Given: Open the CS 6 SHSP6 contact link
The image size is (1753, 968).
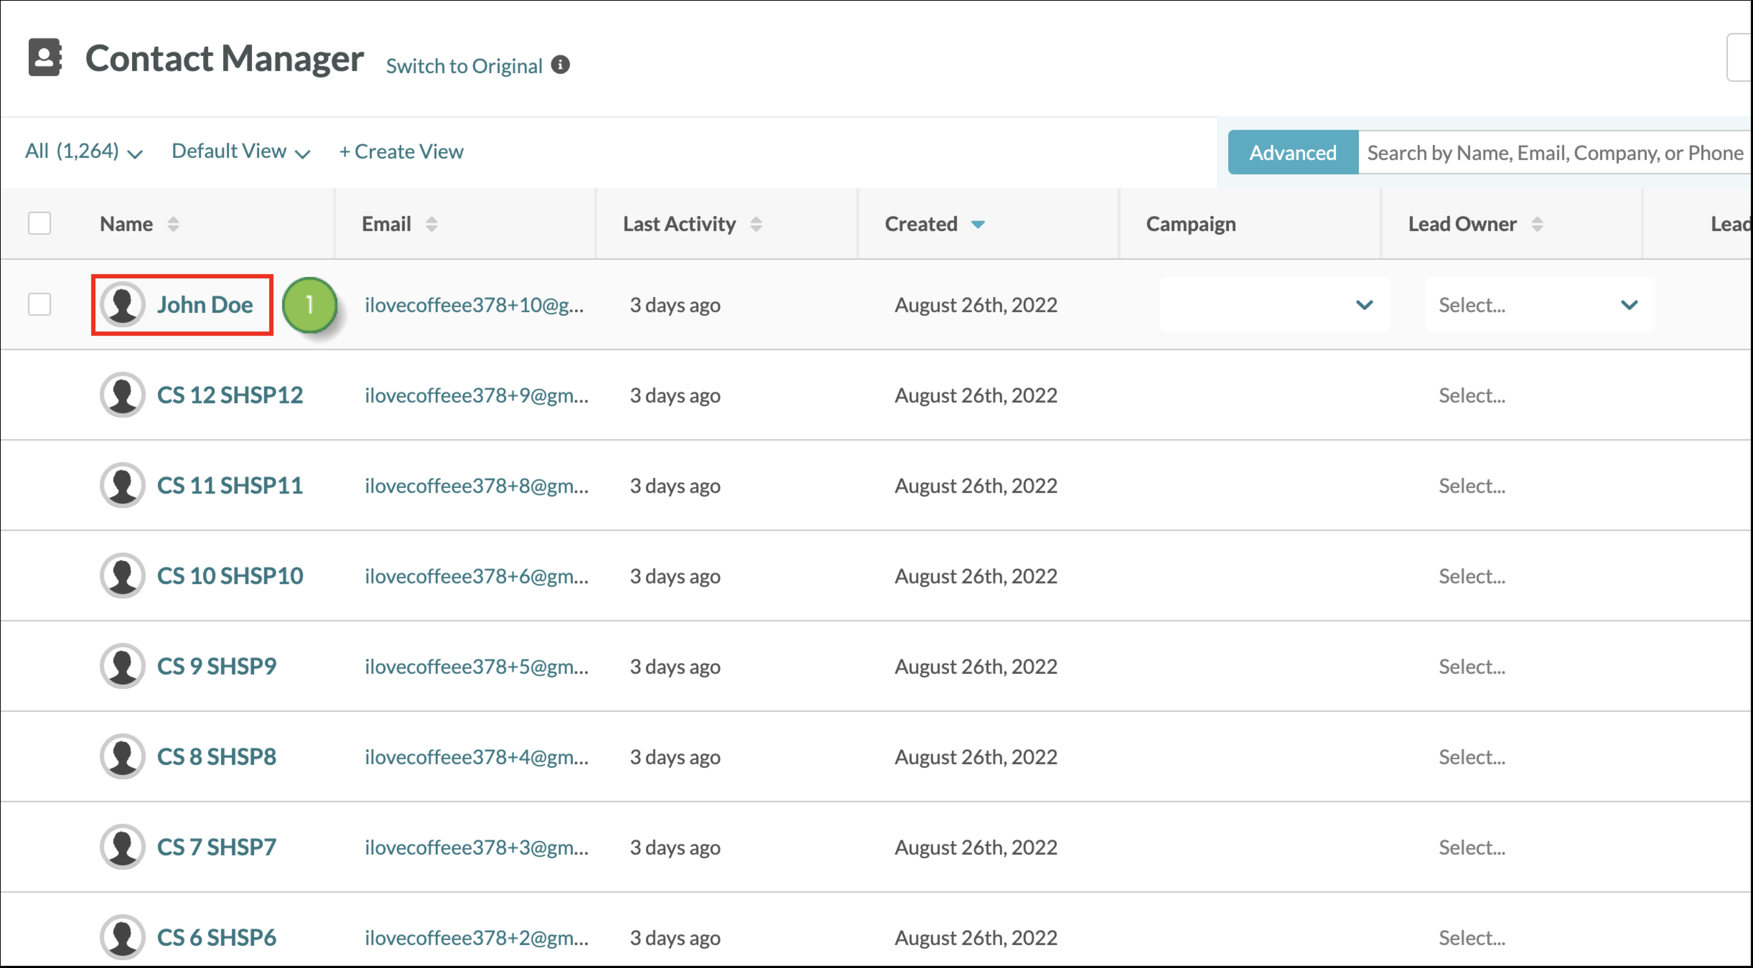Looking at the screenshot, I should click(x=216, y=938).
